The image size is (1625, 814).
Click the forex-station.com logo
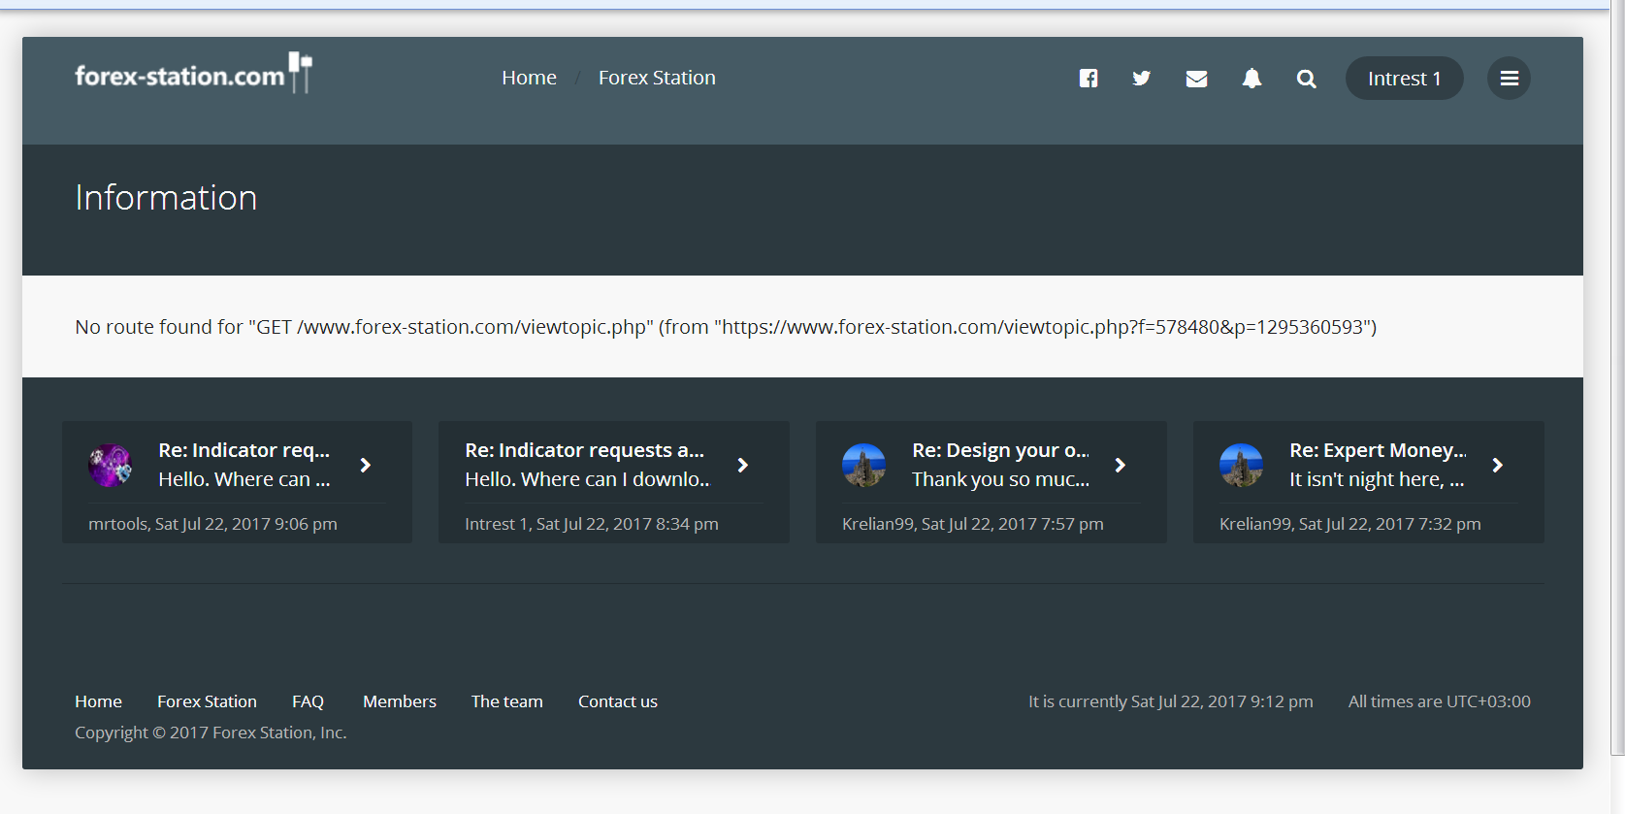[x=194, y=74]
